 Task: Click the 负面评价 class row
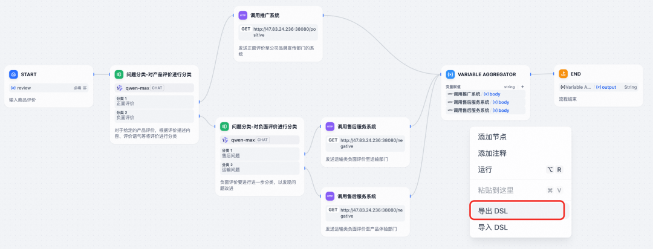[x=154, y=116]
